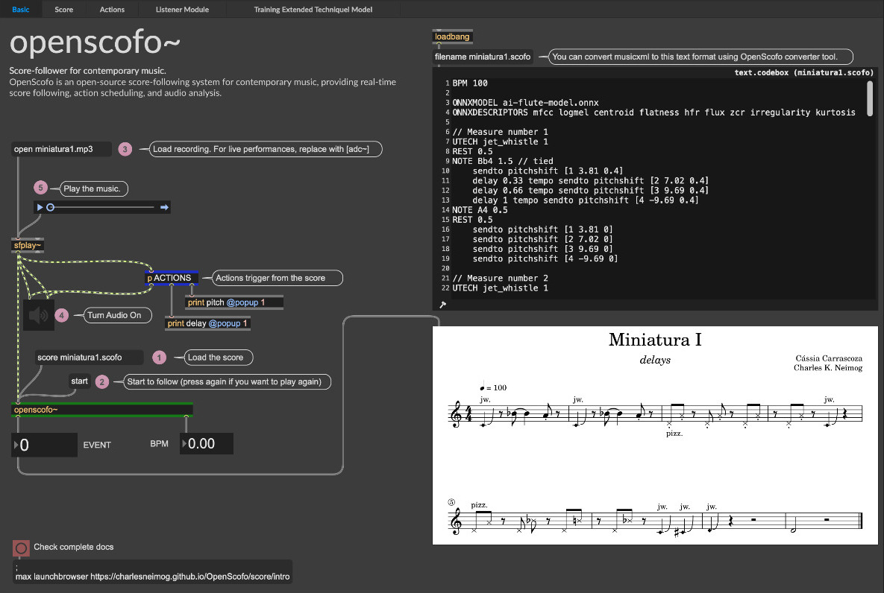Image resolution: width=884 pixels, height=593 pixels.
Task: Toggle the loadbang object
Action: (x=452, y=37)
